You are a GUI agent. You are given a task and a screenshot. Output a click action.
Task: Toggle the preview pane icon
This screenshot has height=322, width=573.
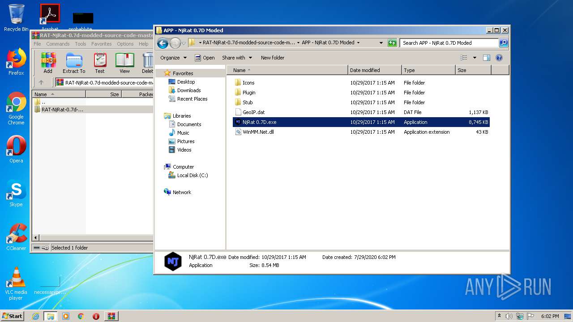coord(487,58)
